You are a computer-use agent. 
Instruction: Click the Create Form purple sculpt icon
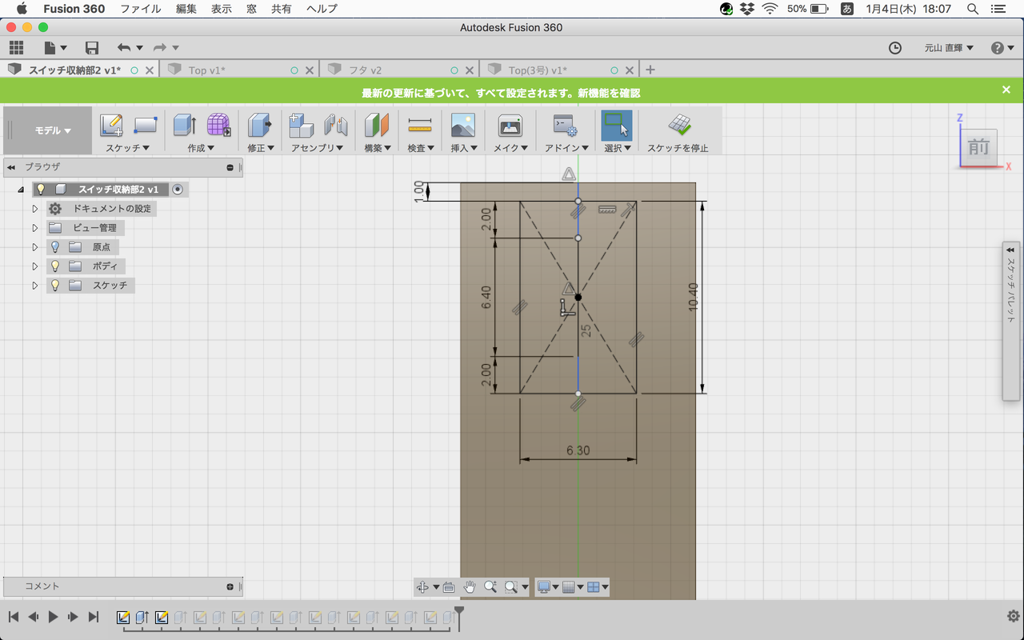coord(218,126)
